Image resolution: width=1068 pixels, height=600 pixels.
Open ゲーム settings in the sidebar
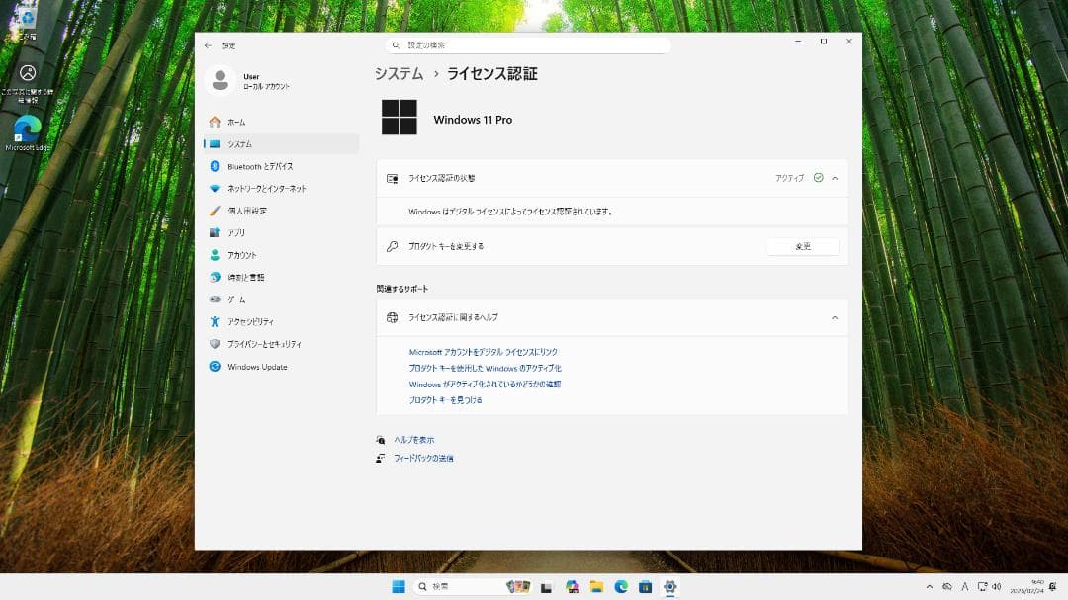[281, 299]
